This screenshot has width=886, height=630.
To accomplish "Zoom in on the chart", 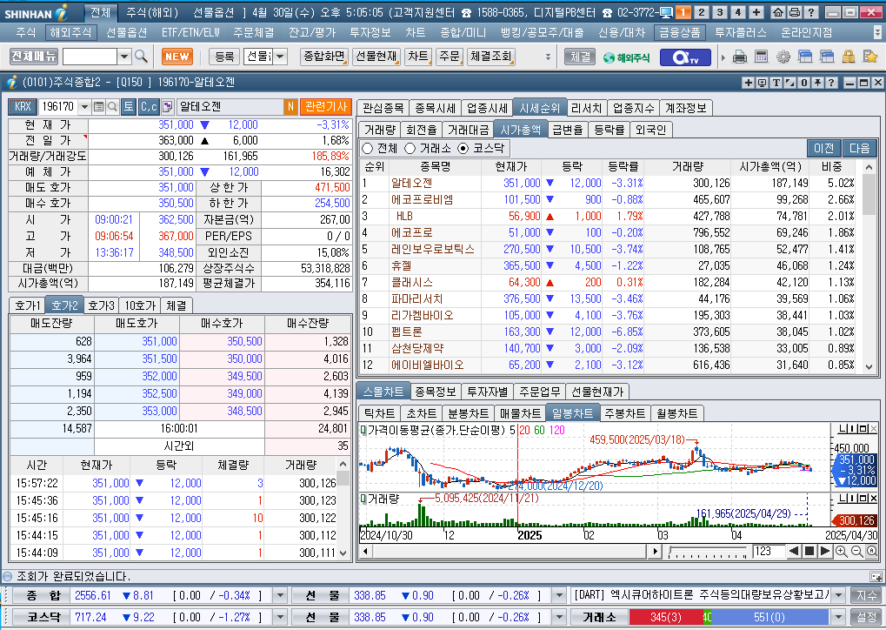I will tap(841, 552).
